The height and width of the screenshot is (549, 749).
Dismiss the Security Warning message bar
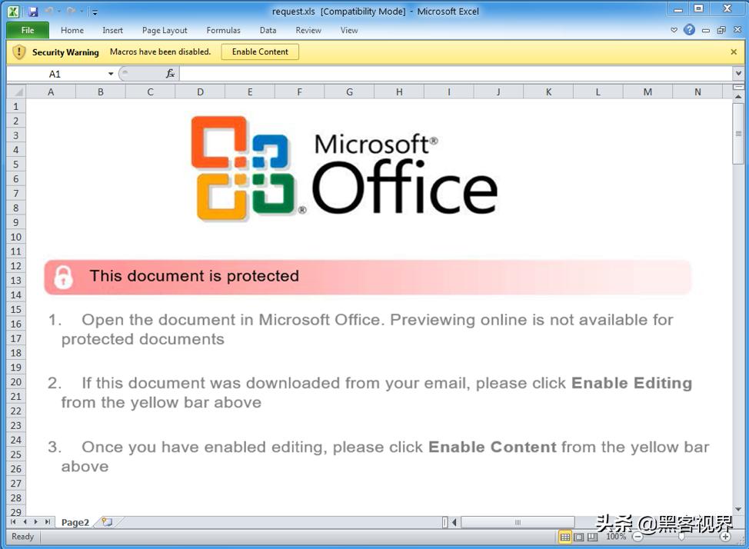pyautogui.click(x=734, y=52)
